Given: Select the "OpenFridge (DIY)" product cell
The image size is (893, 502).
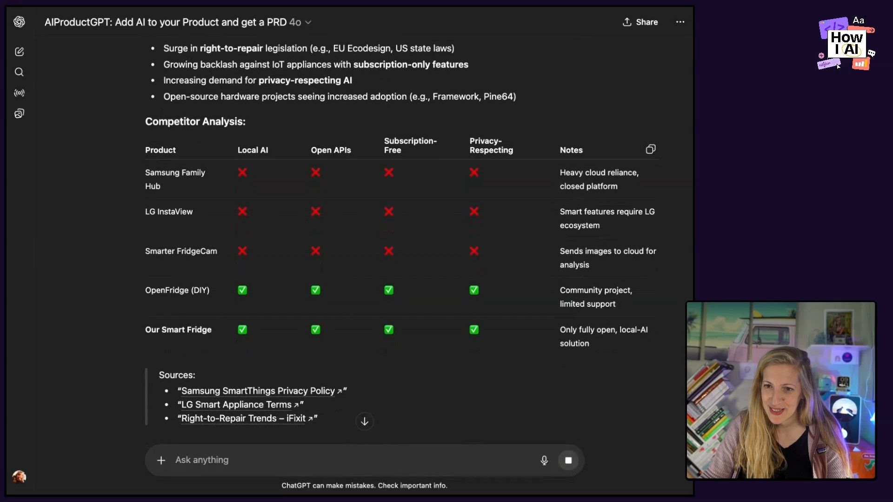Looking at the screenshot, I should point(177,290).
